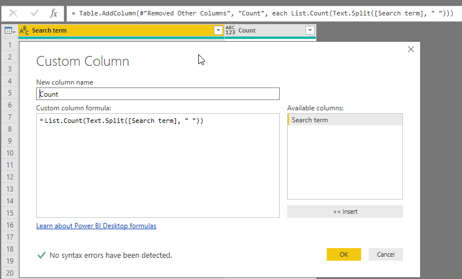462x279 pixels.
Task: Click the ABC123 data type icon on Count
Action: [x=230, y=30]
